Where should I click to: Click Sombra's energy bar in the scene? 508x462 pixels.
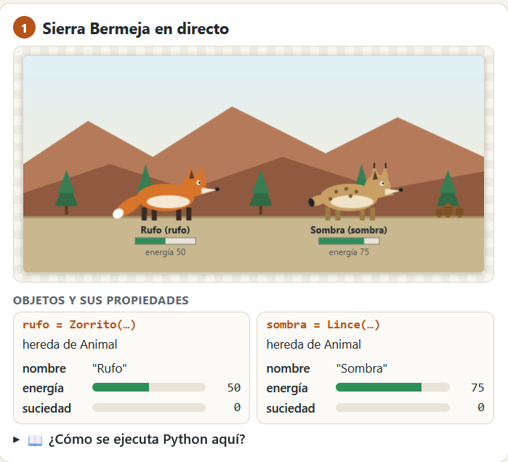click(349, 241)
